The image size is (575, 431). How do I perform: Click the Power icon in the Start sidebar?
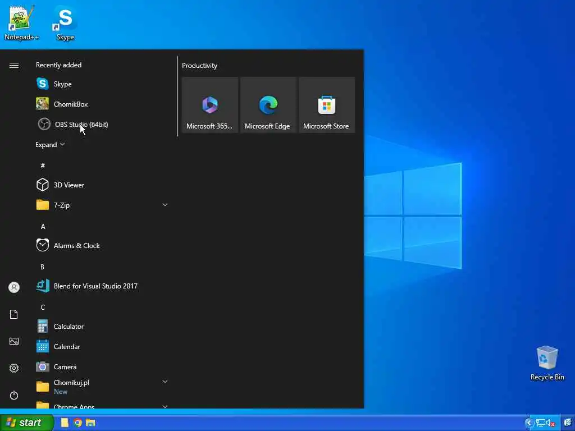click(14, 395)
